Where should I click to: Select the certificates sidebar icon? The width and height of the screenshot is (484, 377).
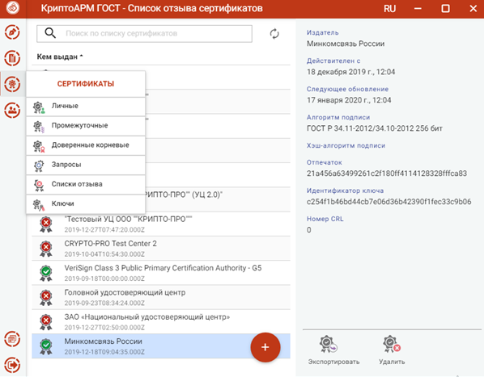(x=12, y=84)
